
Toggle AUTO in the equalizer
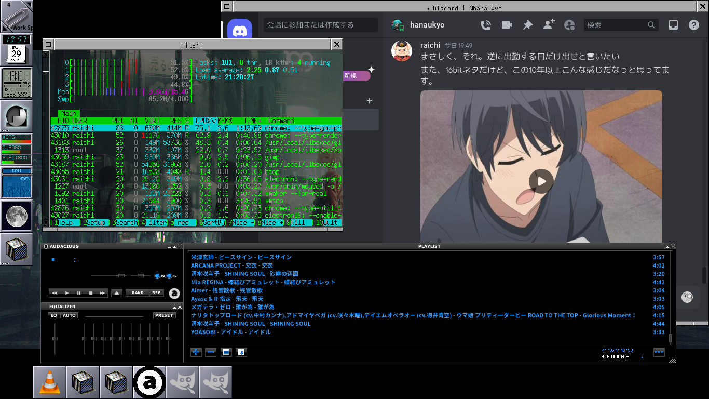point(69,315)
